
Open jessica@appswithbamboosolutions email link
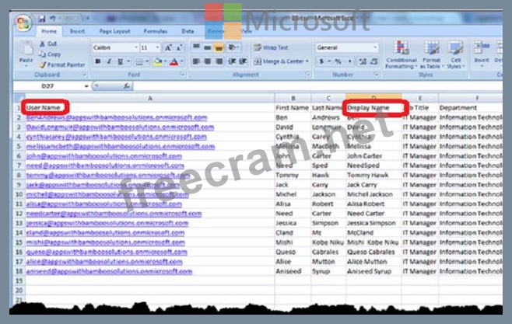pos(107,223)
